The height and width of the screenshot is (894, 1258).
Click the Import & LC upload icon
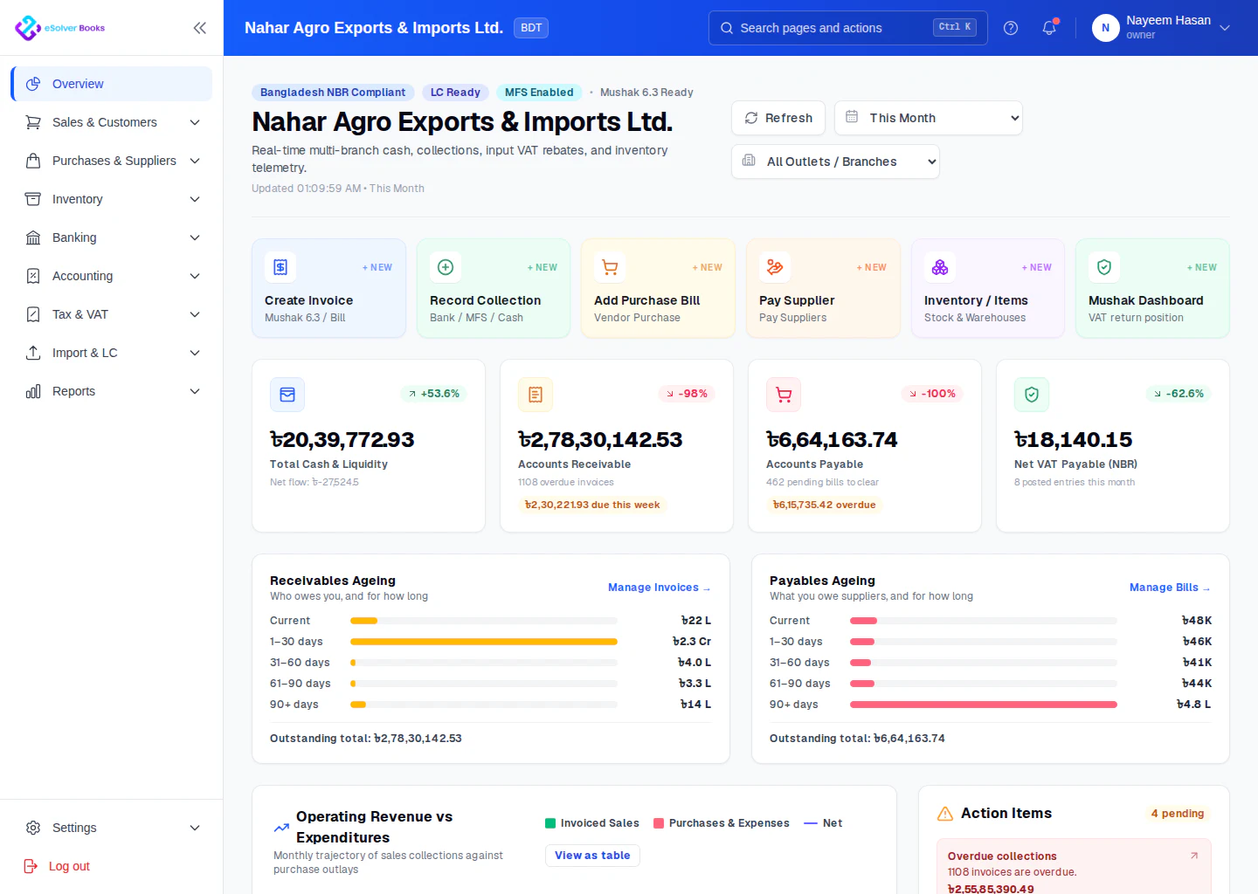click(x=33, y=353)
